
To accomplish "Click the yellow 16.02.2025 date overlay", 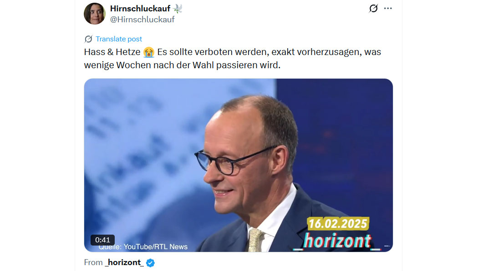I will (338, 224).
